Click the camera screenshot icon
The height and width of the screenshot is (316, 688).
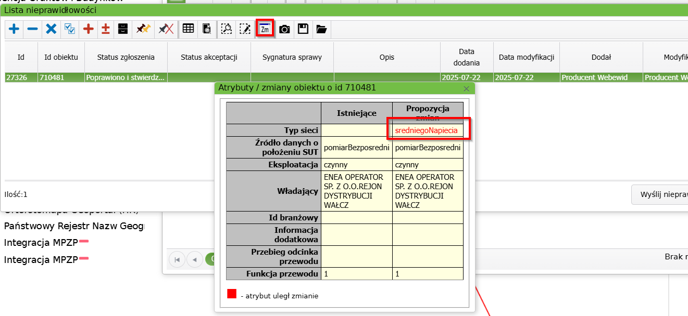click(284, 29)
